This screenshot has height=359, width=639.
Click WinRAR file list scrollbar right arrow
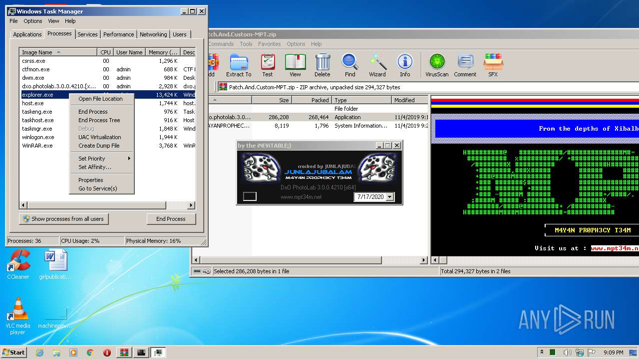[x=424, y=260]
